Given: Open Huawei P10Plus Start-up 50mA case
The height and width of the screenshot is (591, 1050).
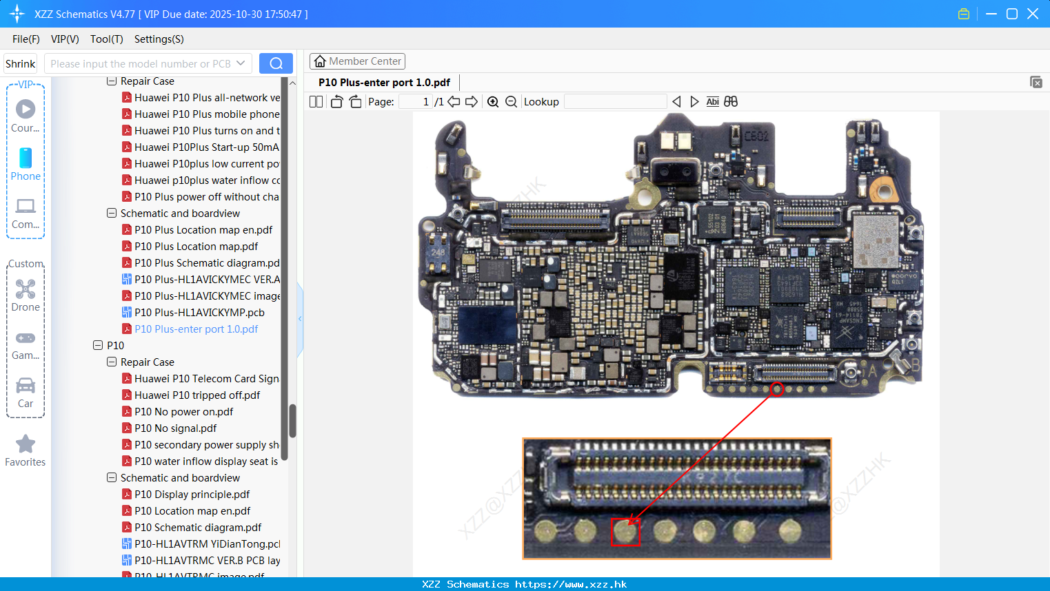Looking at the screenshot, I should [x=201, y=147].
